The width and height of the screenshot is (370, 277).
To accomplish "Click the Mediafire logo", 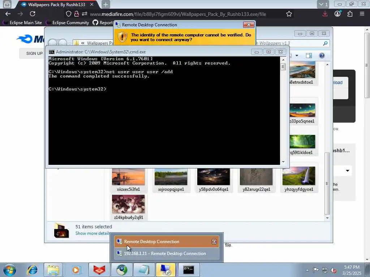I will (x=31, y=39).
